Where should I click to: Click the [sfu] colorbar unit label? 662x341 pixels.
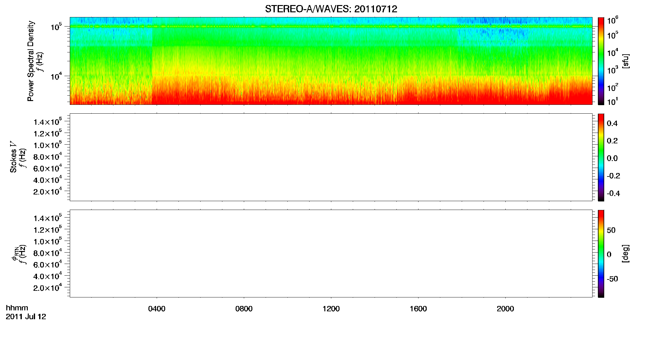626,61
